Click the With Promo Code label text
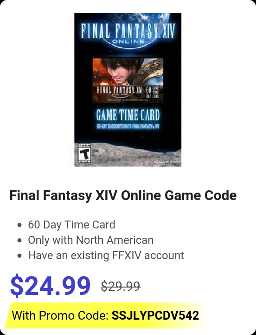Image resolution: width=256 pixels, height=335 pixels. pos(60,315)
